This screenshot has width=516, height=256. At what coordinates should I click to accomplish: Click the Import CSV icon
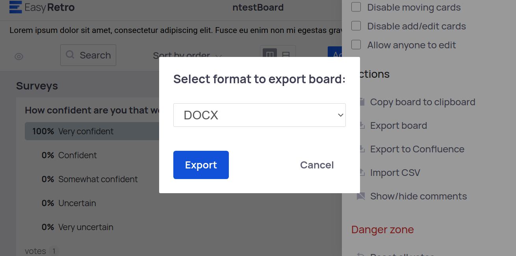pos(361,173)
